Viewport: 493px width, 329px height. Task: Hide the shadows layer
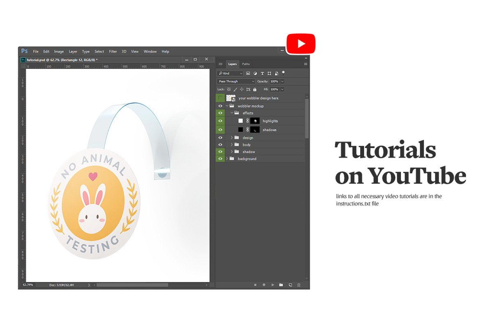pyautogui.click(x=220, y=130)
